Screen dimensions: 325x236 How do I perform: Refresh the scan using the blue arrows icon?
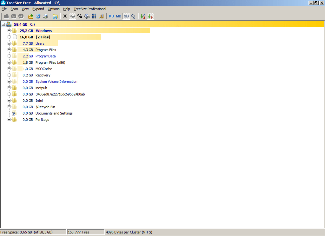[x=38, y=16]
